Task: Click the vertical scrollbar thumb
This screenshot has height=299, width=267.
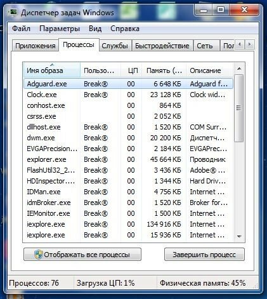Action: (x=239, y=108)
